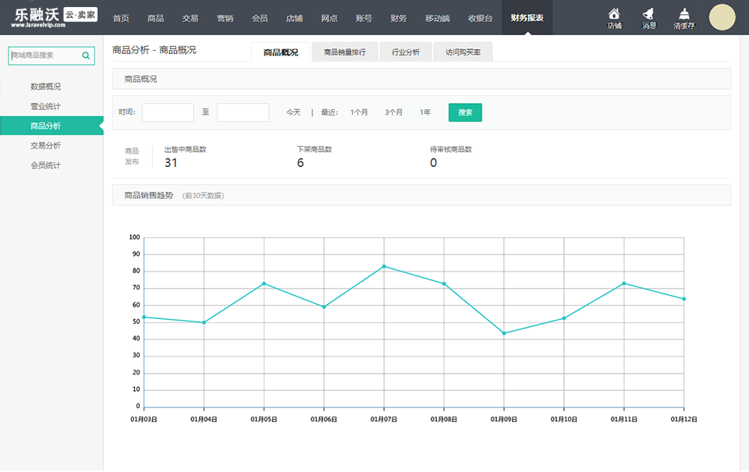Click the 清缓存 clear cache icon
The width and height of the screenshot is (749, 472).
pyautogui.click(x=684, y=18)
